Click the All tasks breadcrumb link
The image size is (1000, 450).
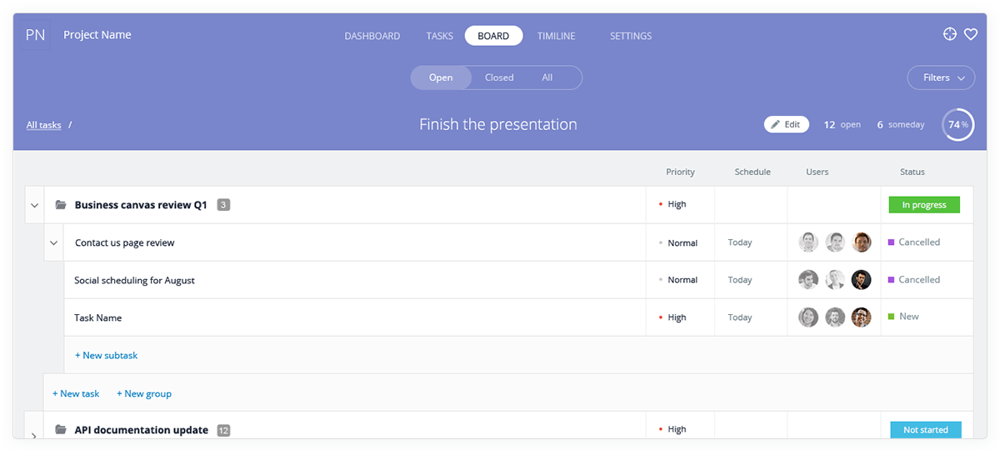pyautogui.click(x=44, y=125)
